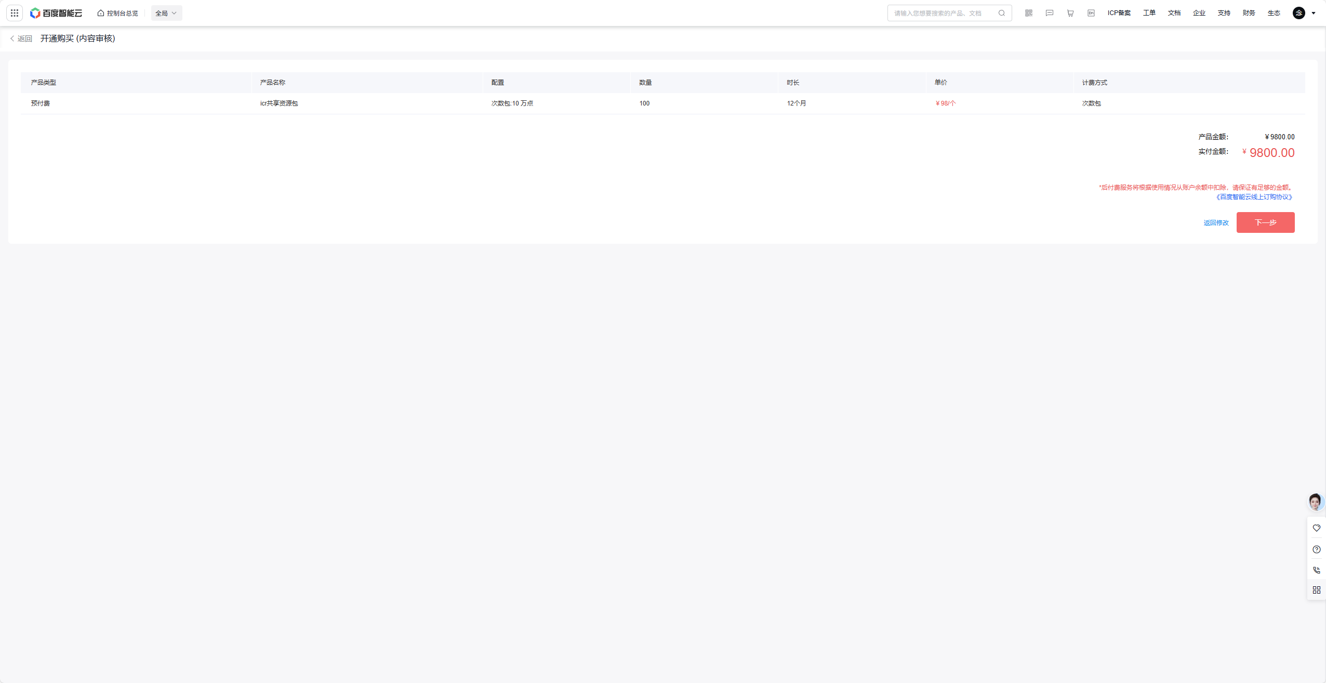Viewport: 1326px width, 683px height.
Task: Expand the account avatar dropdown arrow
Action: 1314,13
